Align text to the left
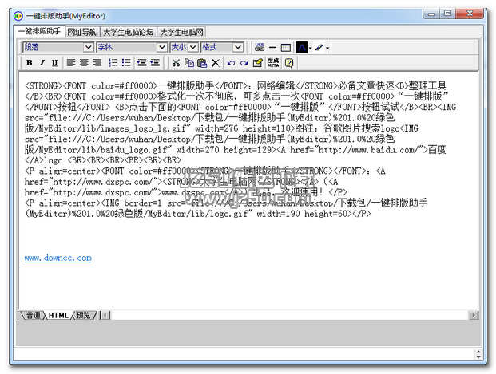 click(x=71, y=62)
